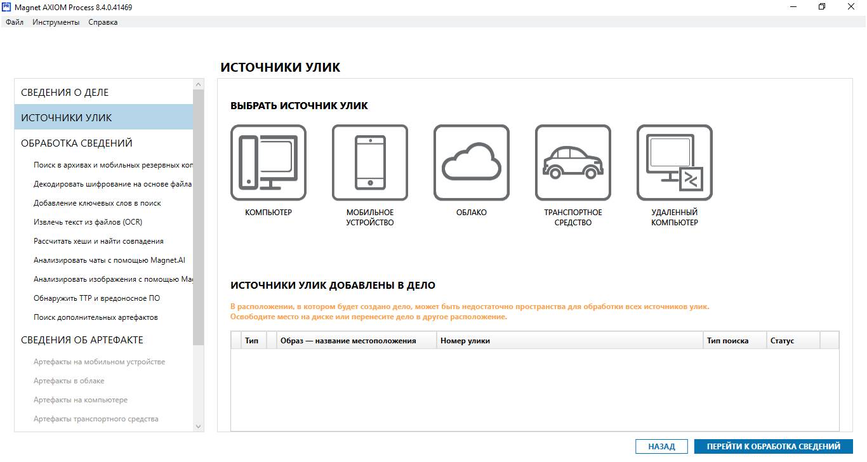Select the Компьютер evidence source icon
This screenshot has height=462, width=867.
(268, 162)
